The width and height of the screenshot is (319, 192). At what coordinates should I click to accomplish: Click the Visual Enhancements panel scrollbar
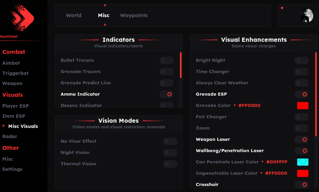[316, 94]
